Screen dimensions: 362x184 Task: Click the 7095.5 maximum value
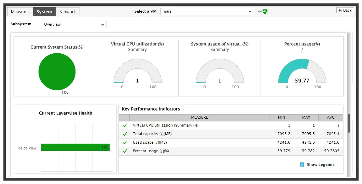[x=308, y=134]
